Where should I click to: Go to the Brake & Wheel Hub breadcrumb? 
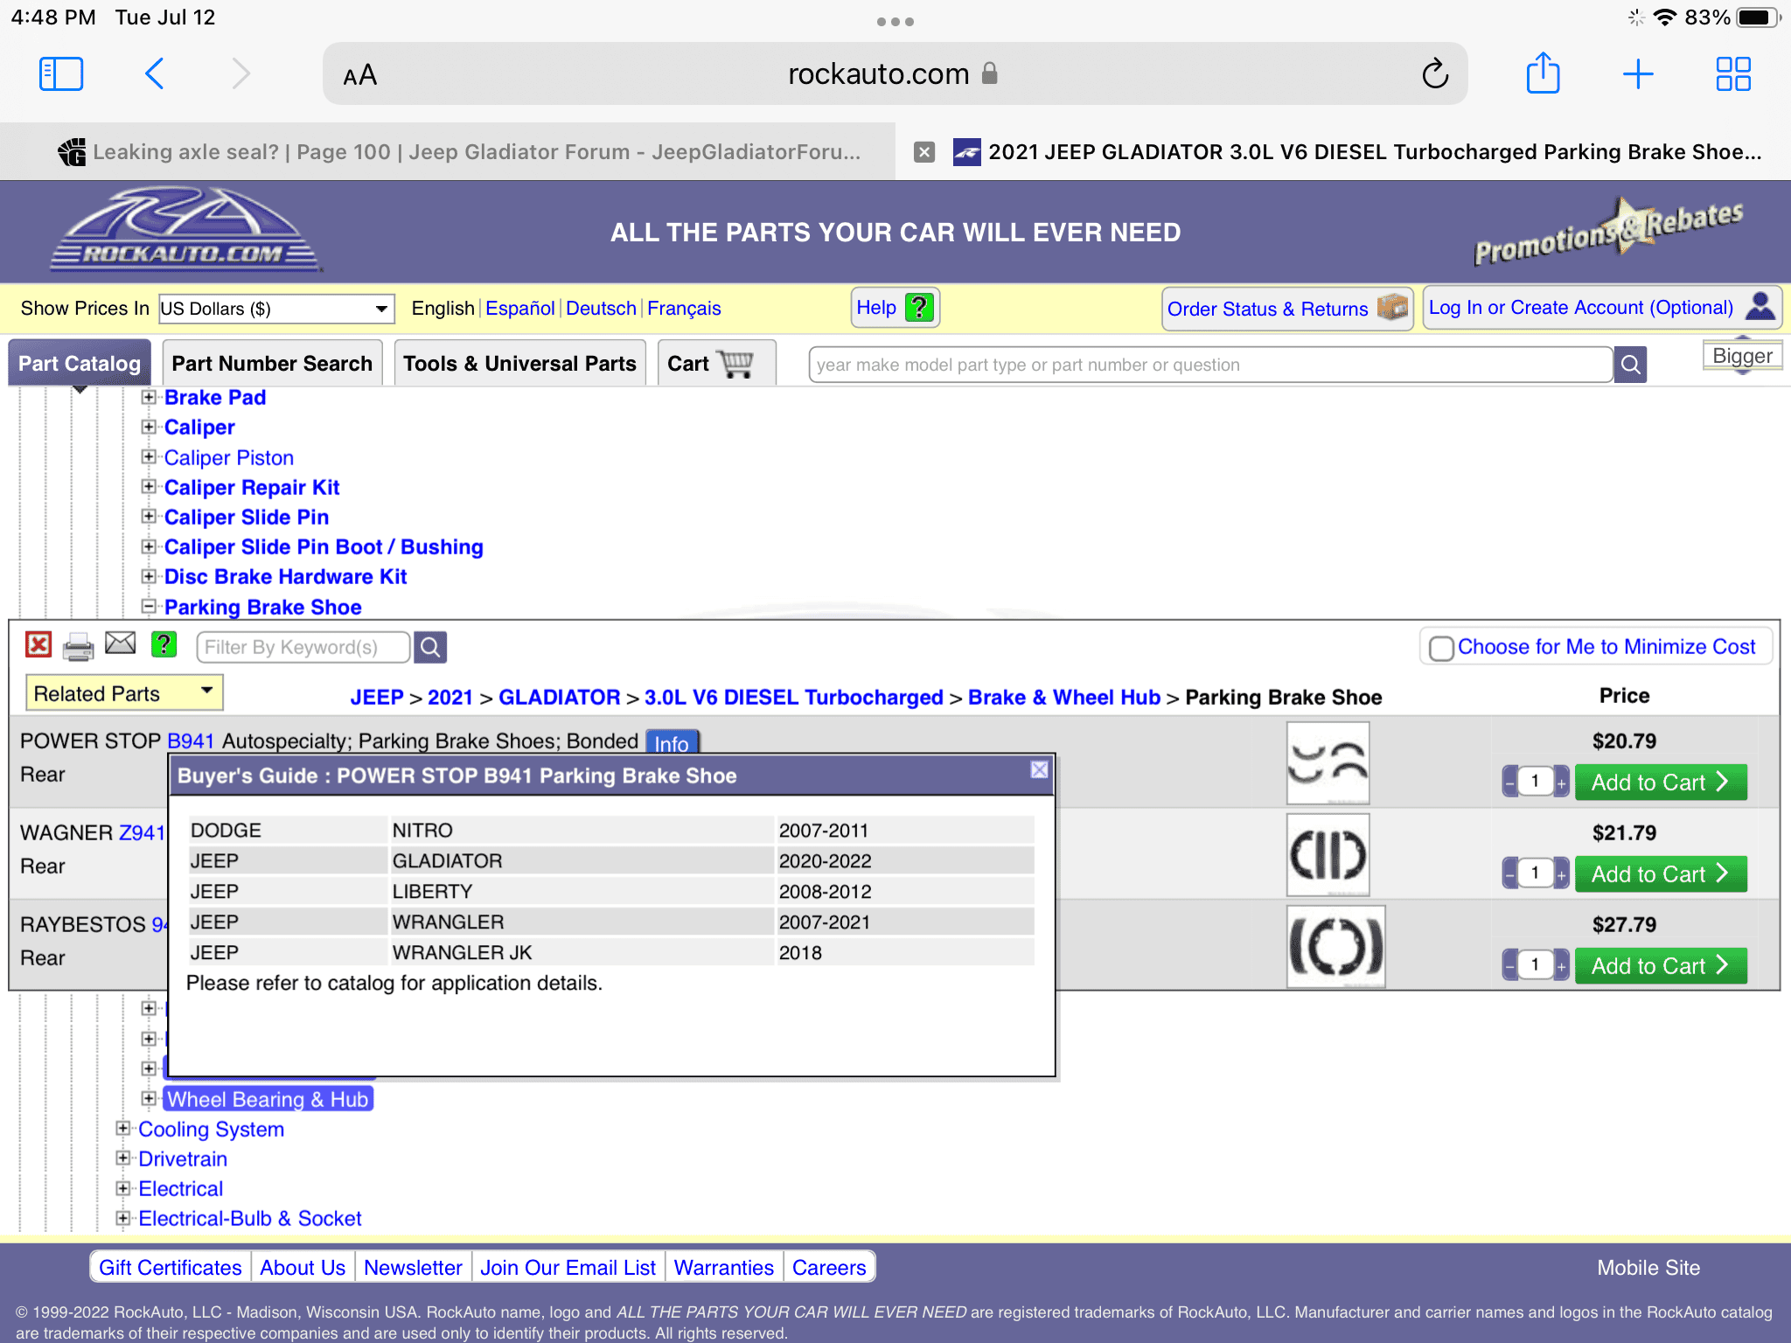tap(1064, 697)
